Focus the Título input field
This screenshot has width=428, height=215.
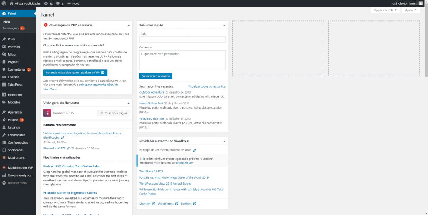(x=182, y=40)
